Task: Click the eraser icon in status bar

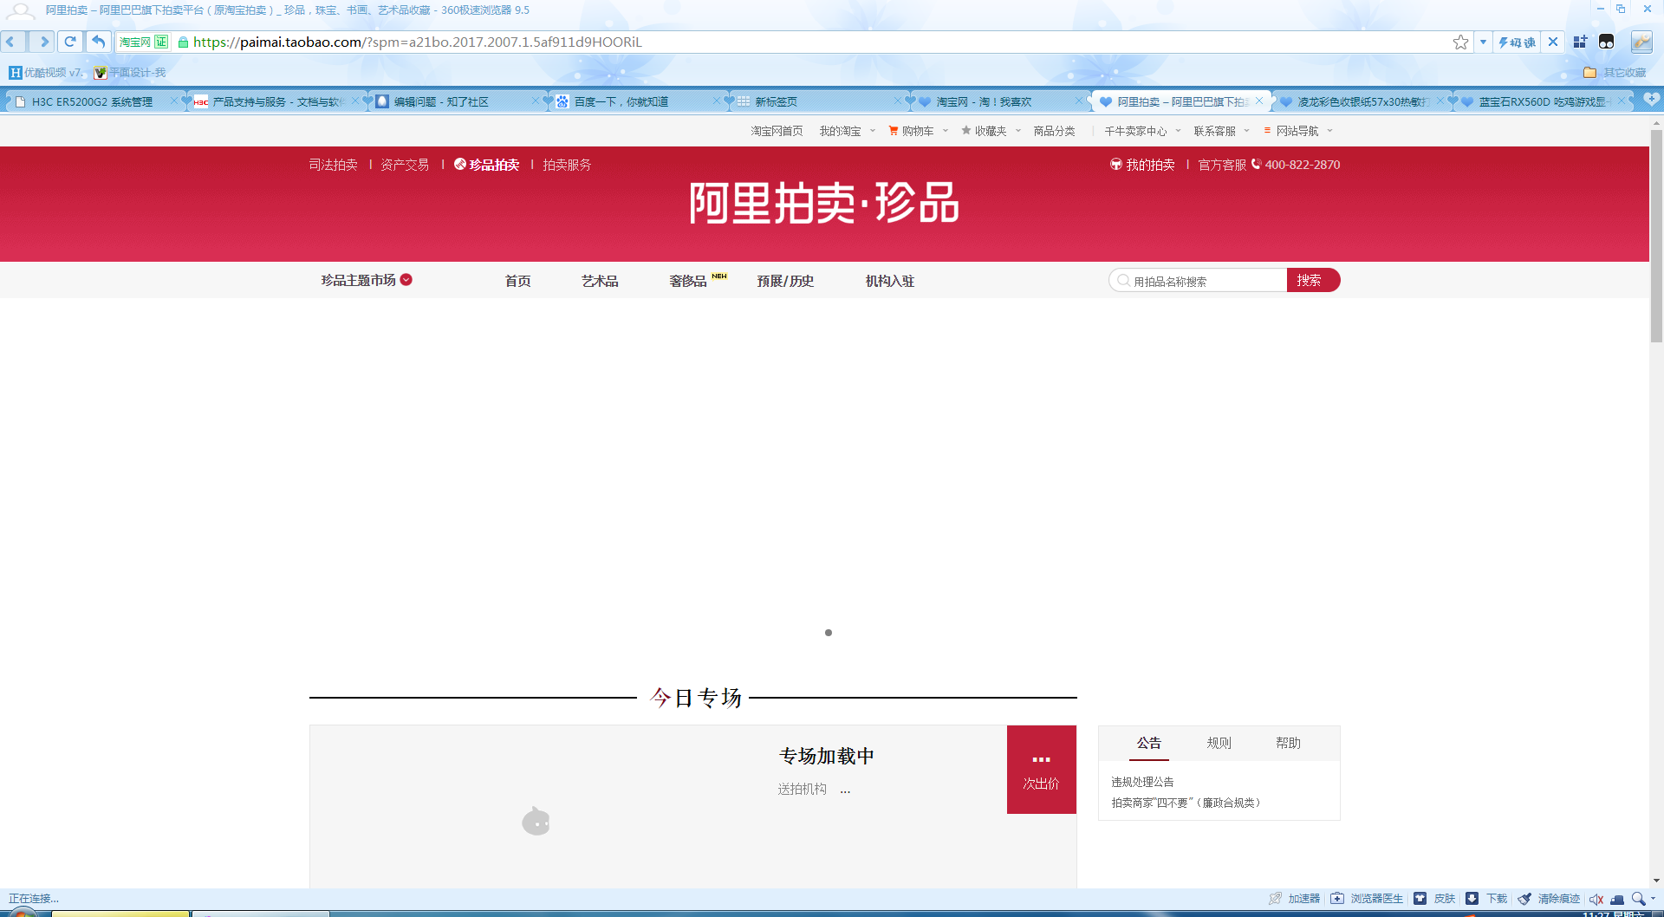Action: pyautogui.click(x=1617, y=899)
